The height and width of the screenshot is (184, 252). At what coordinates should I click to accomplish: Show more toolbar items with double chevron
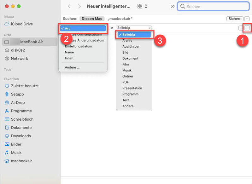pyautogui.click(x=173, y=6)
